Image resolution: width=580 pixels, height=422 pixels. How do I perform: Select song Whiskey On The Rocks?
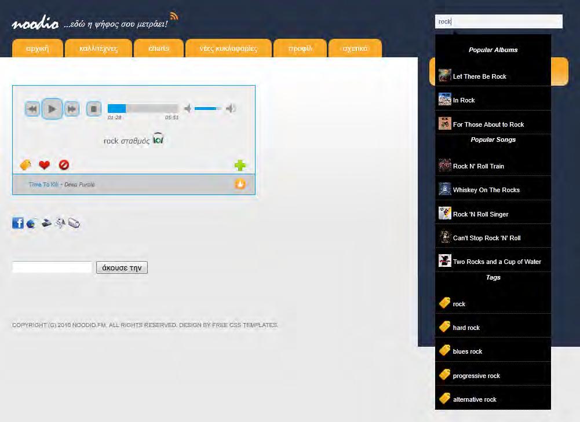coord(493,189)
